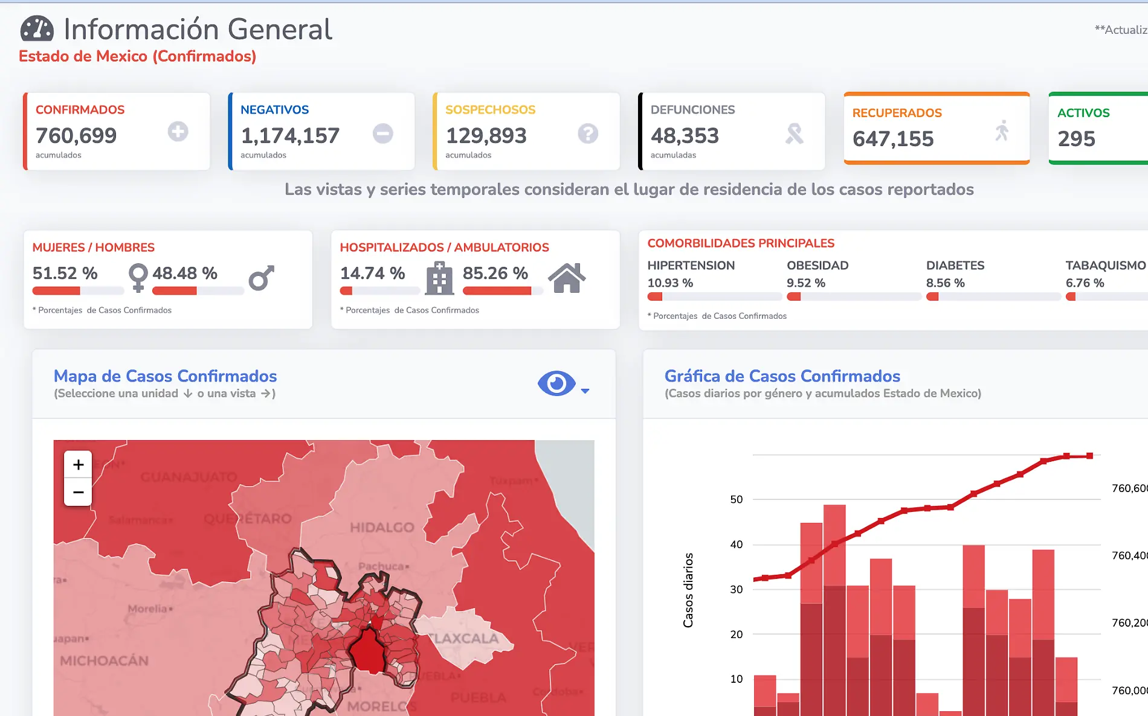Click the '1,174,157' negatives count

coord(290,135)
